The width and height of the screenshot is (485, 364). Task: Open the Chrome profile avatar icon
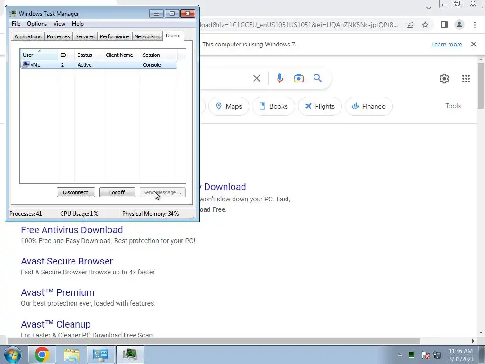coord(459,25)
